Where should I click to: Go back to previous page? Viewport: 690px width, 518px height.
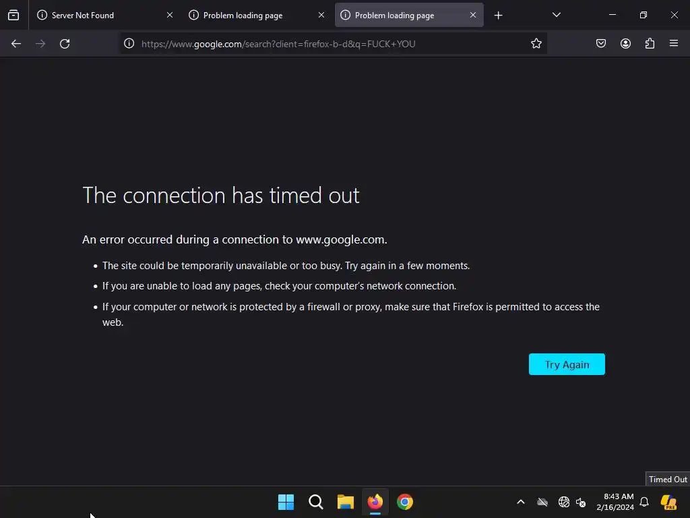click(16, 44)
